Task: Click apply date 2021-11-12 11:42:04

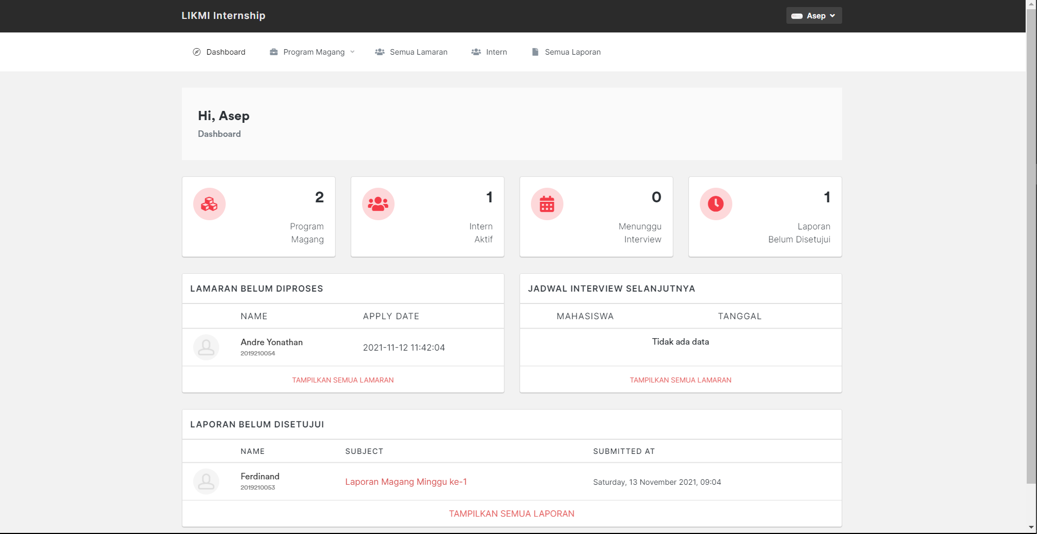Action: click(x=404, y=347)
